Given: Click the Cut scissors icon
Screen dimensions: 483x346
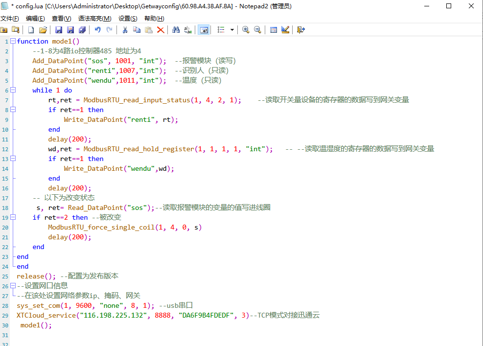Looking at the screenshot, I should point(125,30).
